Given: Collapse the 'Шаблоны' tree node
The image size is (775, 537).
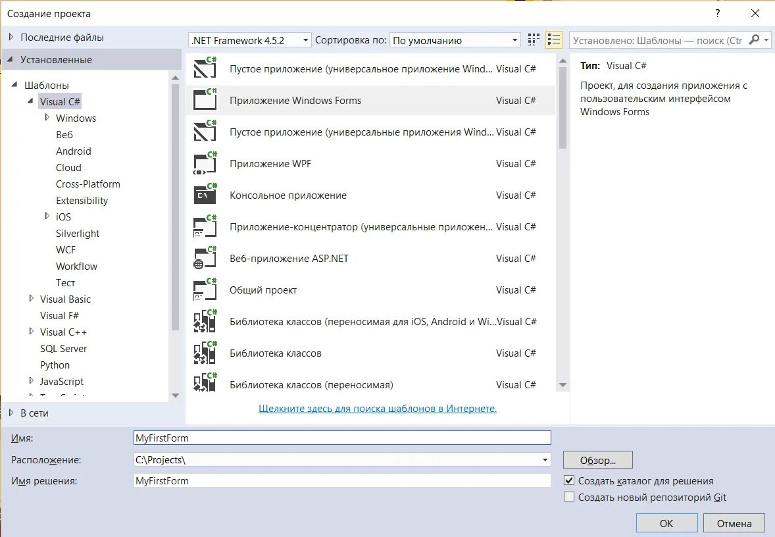Looking at the screenshot, I should click(x=14, y=84).
